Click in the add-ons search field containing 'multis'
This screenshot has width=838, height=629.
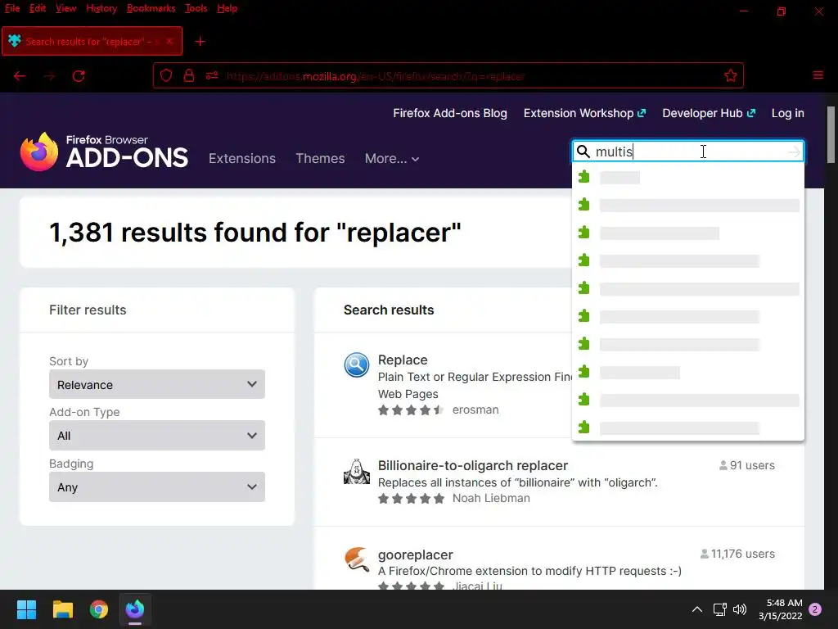(687, 152)
